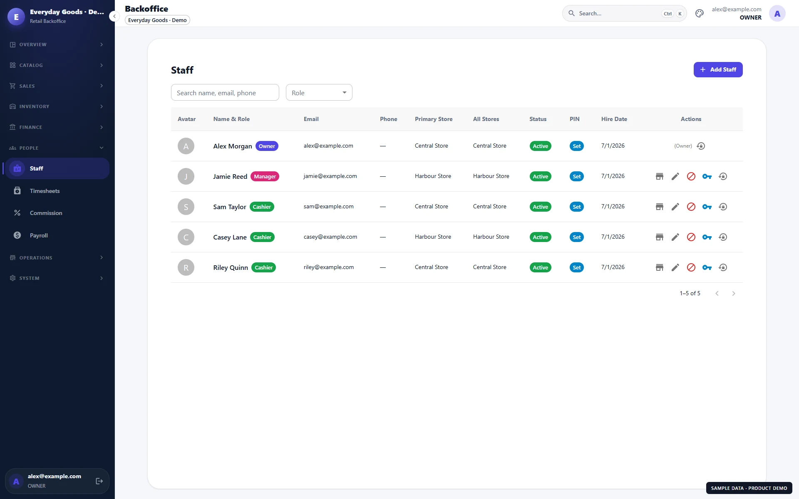
Task: Click the lock reset icon for Sam Taylor
Action: 723,207
